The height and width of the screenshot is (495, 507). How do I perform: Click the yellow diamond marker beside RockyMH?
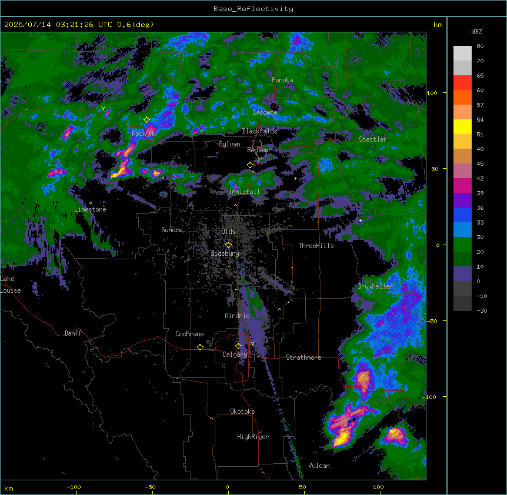tap(146, 120)
